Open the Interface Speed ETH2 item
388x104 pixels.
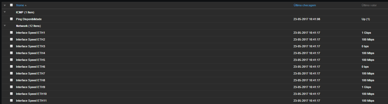pos(31,39)
